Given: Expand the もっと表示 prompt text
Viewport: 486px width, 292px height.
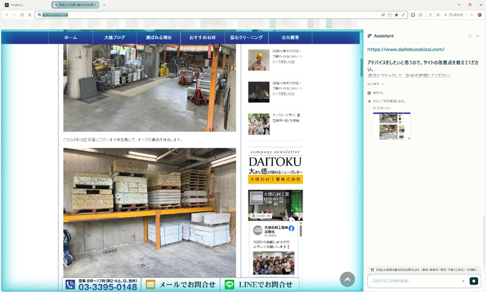Looking at the screenshot, I should [374, 83].
